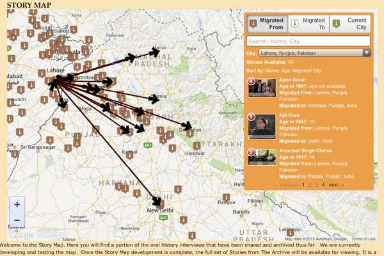
Task: Select the map marker above Haridwar
Action: click(196, 146)
